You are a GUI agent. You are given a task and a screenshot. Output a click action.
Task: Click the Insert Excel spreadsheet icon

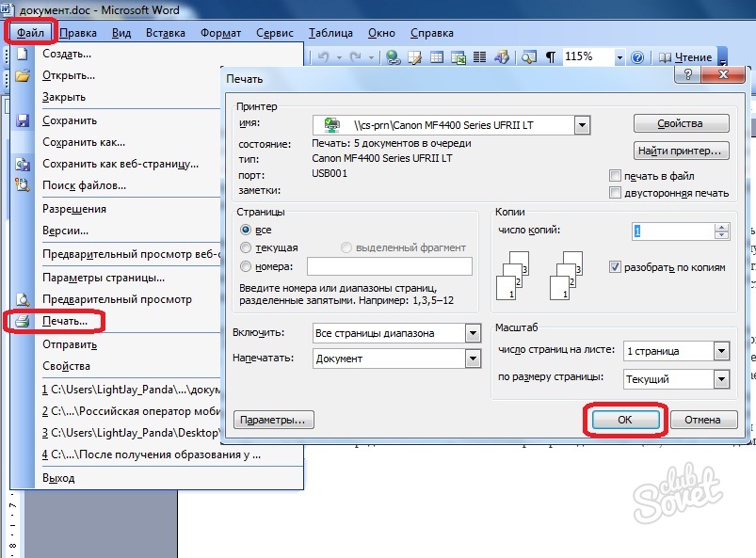click(x=458, y=57)
